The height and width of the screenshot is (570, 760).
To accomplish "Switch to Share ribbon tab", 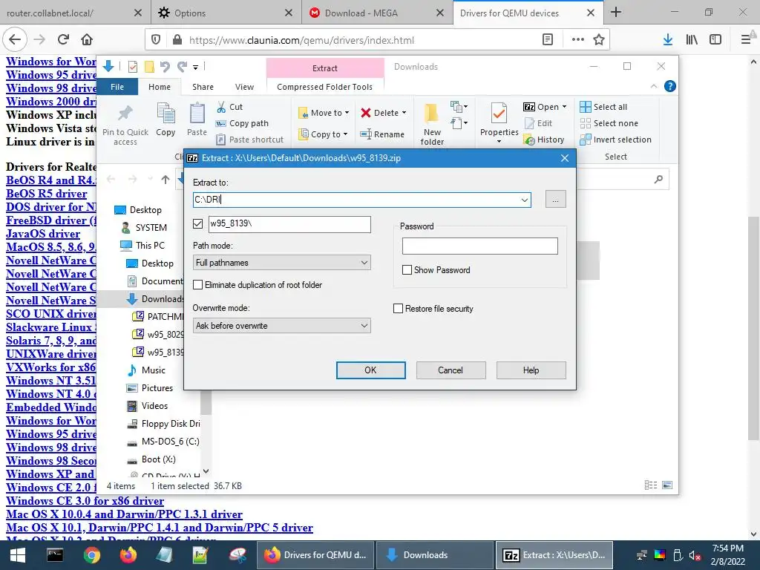I will pyautogui.click(x=203, y=87).
